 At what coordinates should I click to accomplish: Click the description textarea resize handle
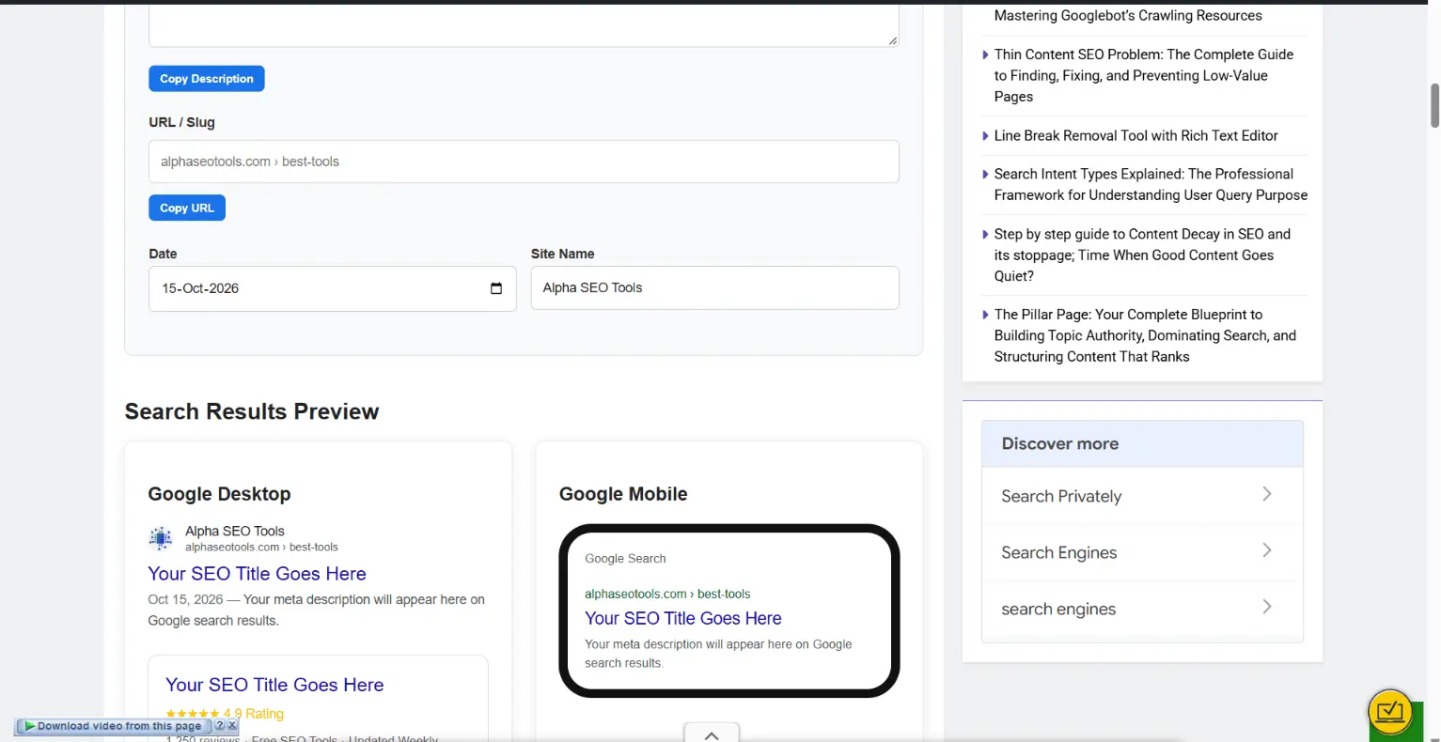[x=893, y=40]
